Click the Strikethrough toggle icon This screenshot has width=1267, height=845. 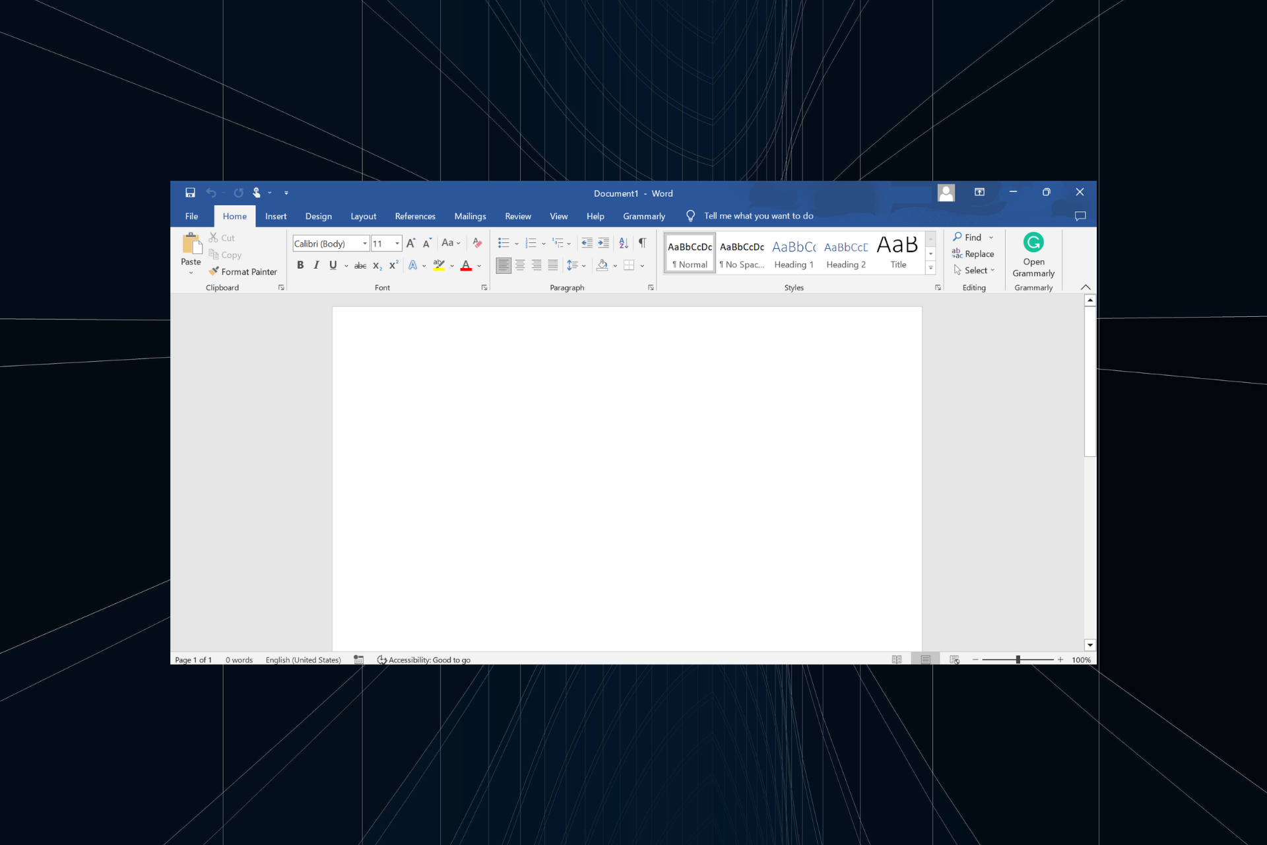[x=360, y=265]
